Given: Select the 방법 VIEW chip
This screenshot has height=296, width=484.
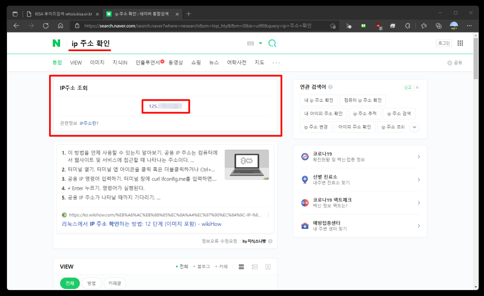Looking at the screenshot, I should [x=91, y=283].
